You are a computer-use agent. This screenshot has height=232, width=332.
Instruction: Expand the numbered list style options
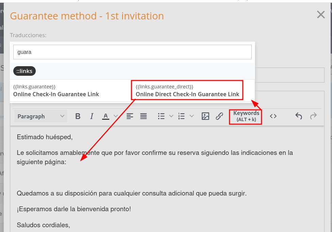[x=192, y=116]
